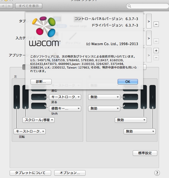Go forward with the toolbar navigation arrow
This screenshot has height=178, width=169.
pyautogui.click(x=10, y=6)
